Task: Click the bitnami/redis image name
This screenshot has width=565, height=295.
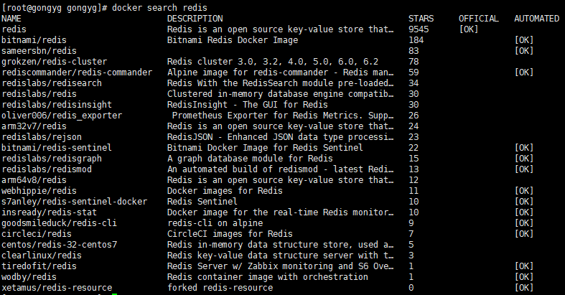Action: pos(34,40)
